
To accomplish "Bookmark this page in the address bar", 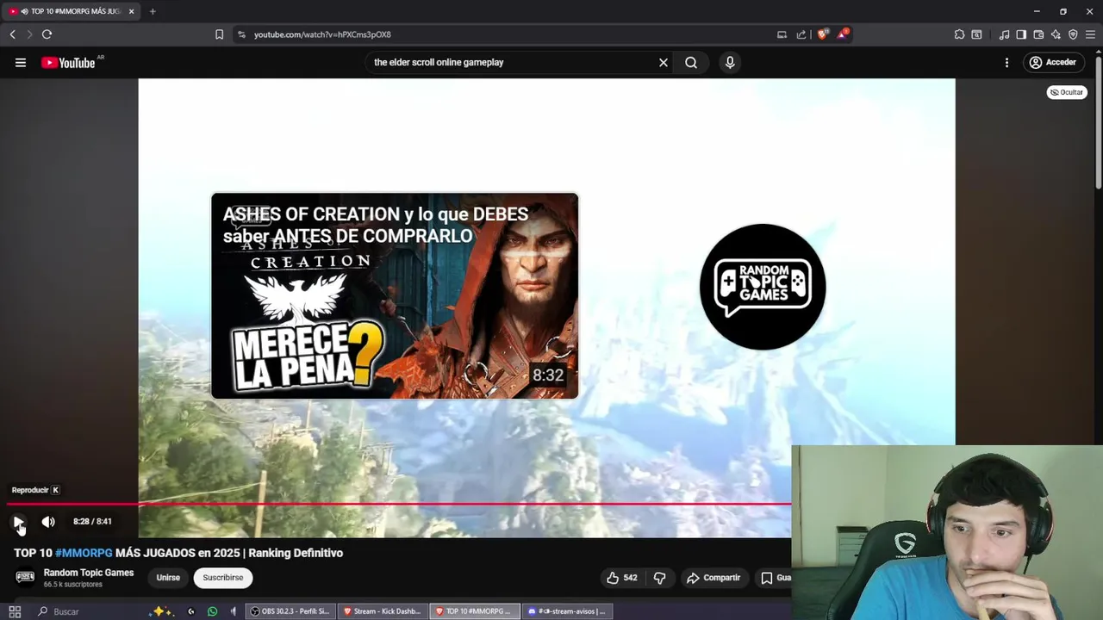I will pos(219,34).
